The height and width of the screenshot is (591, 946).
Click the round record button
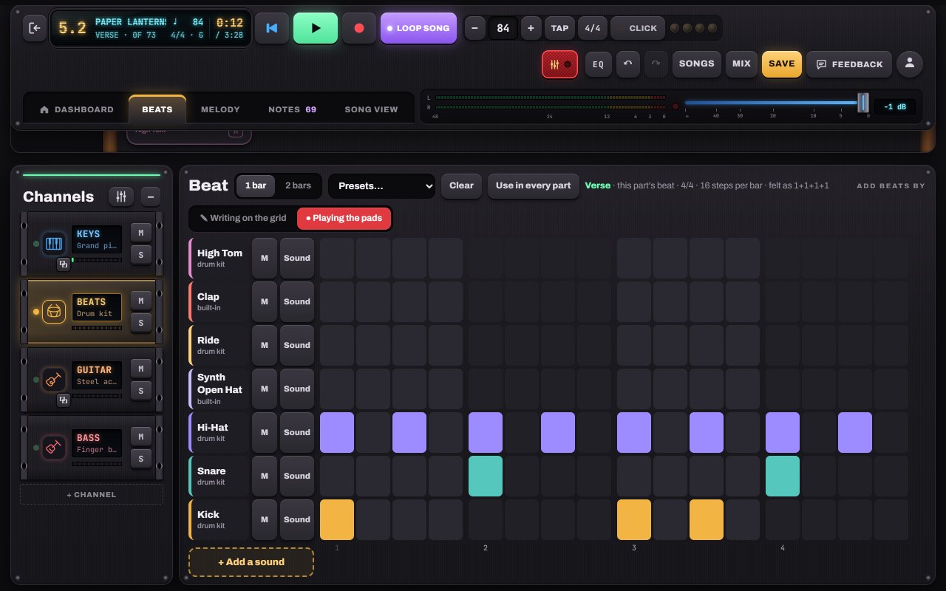[359, 28]
